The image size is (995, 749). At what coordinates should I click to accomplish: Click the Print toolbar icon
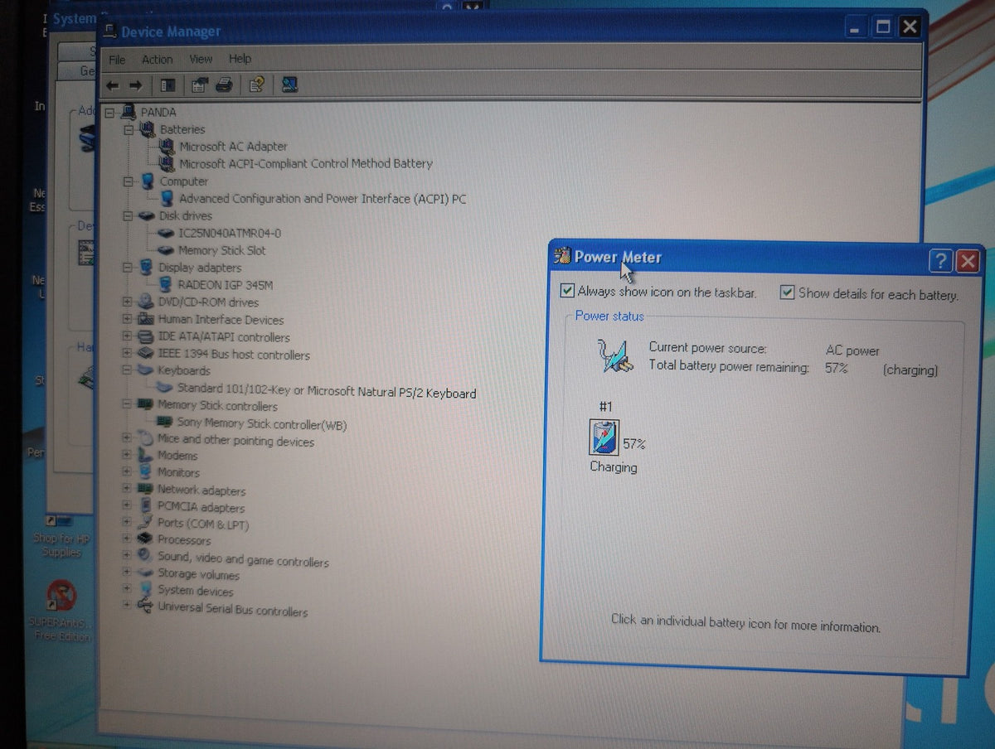224,85
